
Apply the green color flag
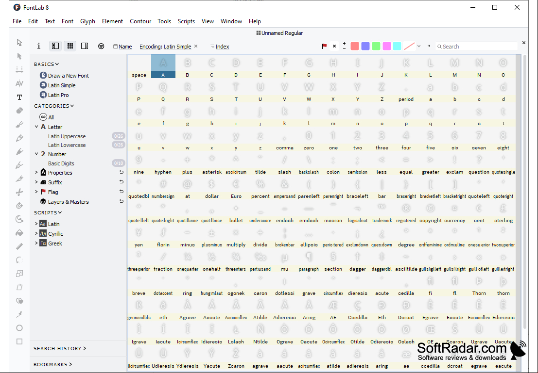[x=376, y=46]
